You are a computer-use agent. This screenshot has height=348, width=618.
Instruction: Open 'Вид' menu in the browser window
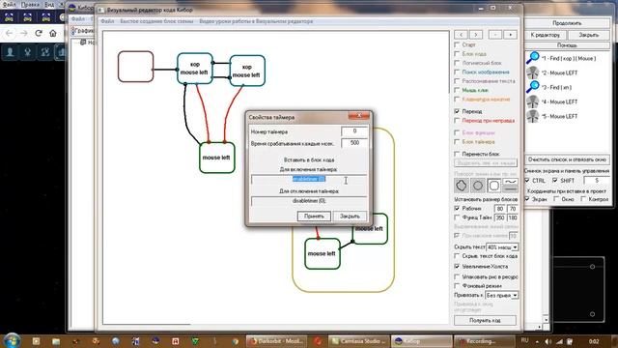[x=49, y=5]
